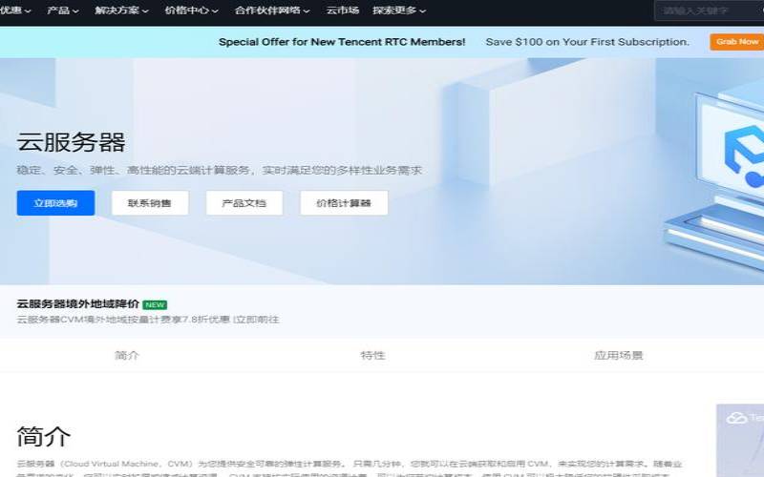Click the green NEW badge
This screenshot has width=764, height=477.
pos(155,304)
